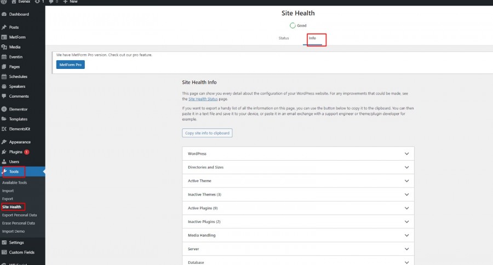The image size is (493, 265).
Task: Expand the Server section
Action: click(x=298, y=249)
